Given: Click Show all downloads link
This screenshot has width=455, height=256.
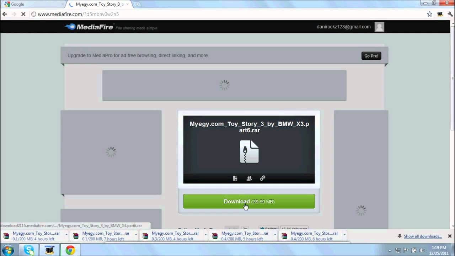Looking at the screenshot, I should (x=423, y=236).
